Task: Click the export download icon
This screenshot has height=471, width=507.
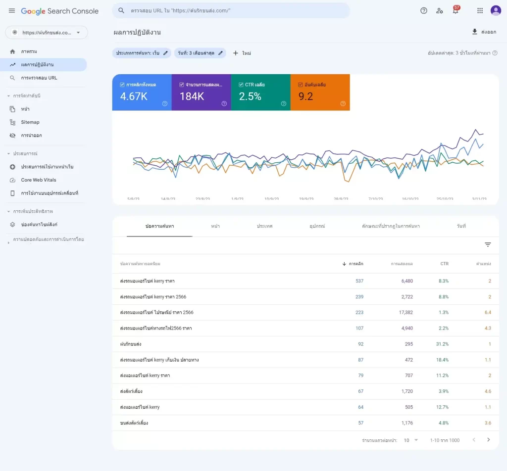Action: (x=474, y=32)
